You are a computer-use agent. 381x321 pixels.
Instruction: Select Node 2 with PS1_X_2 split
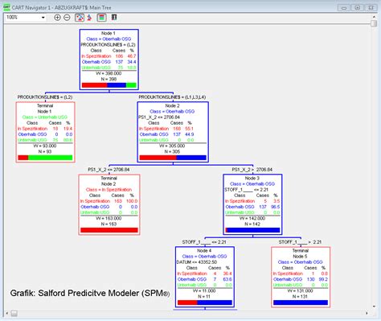pyautogui.click(x=173, y=132)
